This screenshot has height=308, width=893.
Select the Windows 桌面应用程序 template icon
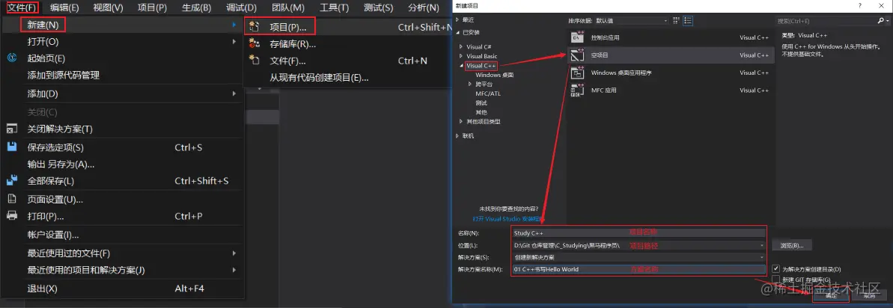click(x=578, y=73)
